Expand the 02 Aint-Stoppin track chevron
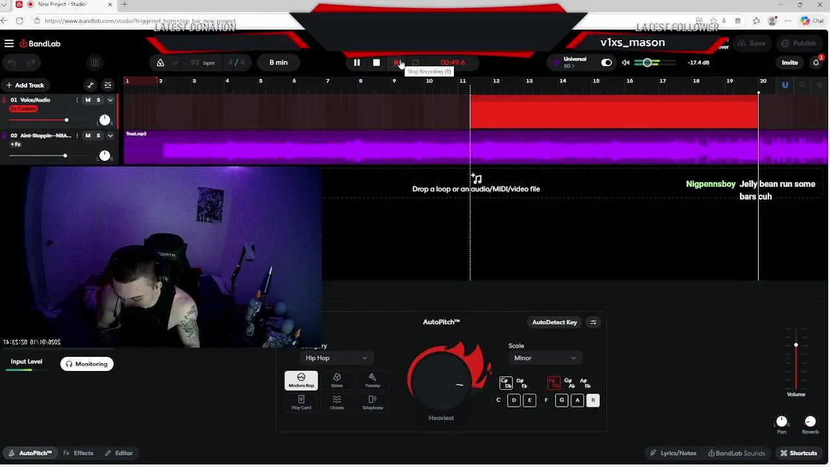Screen dimensions: 830x467 [110, 136]
